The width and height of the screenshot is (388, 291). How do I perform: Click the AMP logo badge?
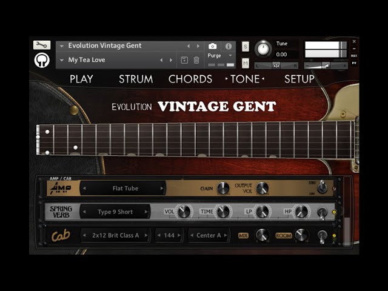point(61,189)
